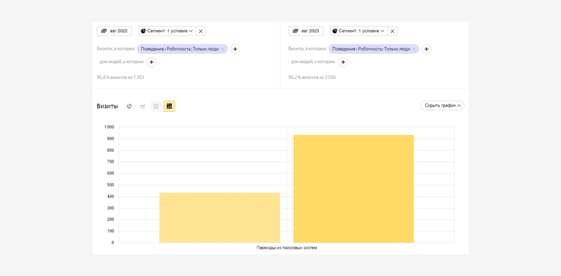Add visit condition in the right segment
This screenshot has height=276, width=561.
click(427, 49)
